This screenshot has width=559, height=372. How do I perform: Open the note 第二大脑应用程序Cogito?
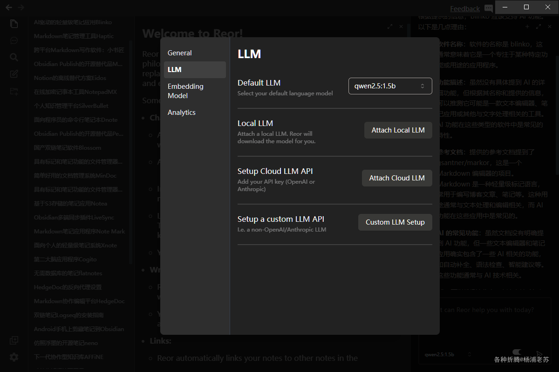tap(65, 259)
